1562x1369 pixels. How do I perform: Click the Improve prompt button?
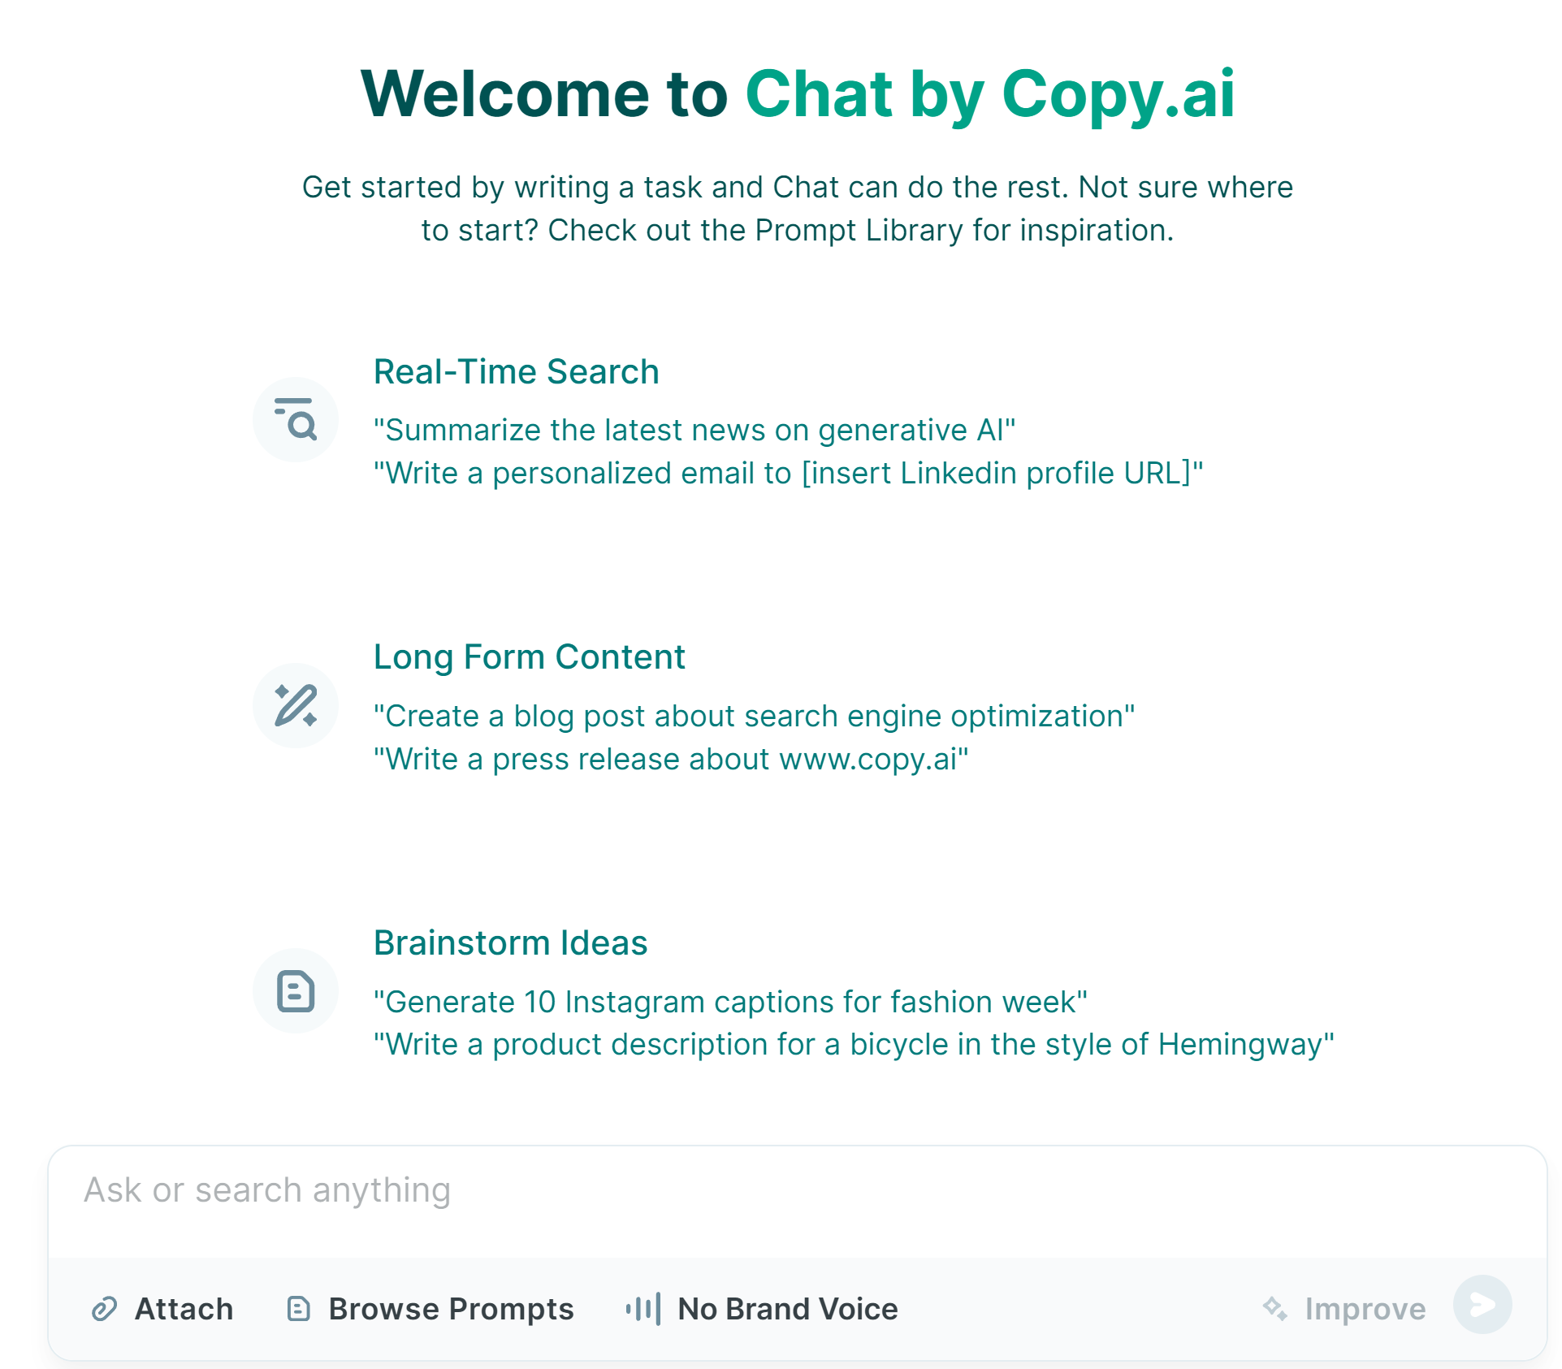tap(1365, 1309)
